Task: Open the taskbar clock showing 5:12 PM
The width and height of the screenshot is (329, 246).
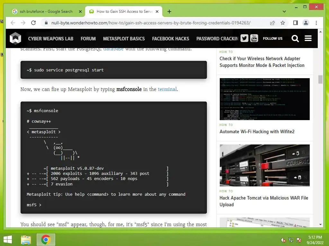Action: pos(315,240)
